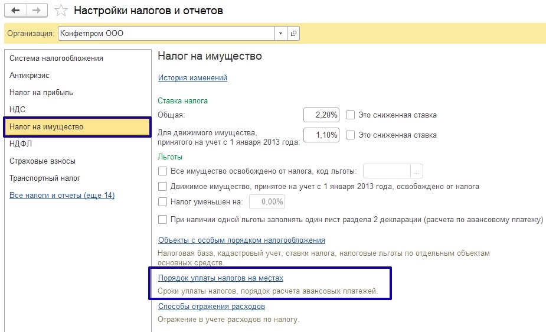This screenshot has height=332, width=546.
Task: Click the back navigation arrow
Action: click(x=15, y=11)
